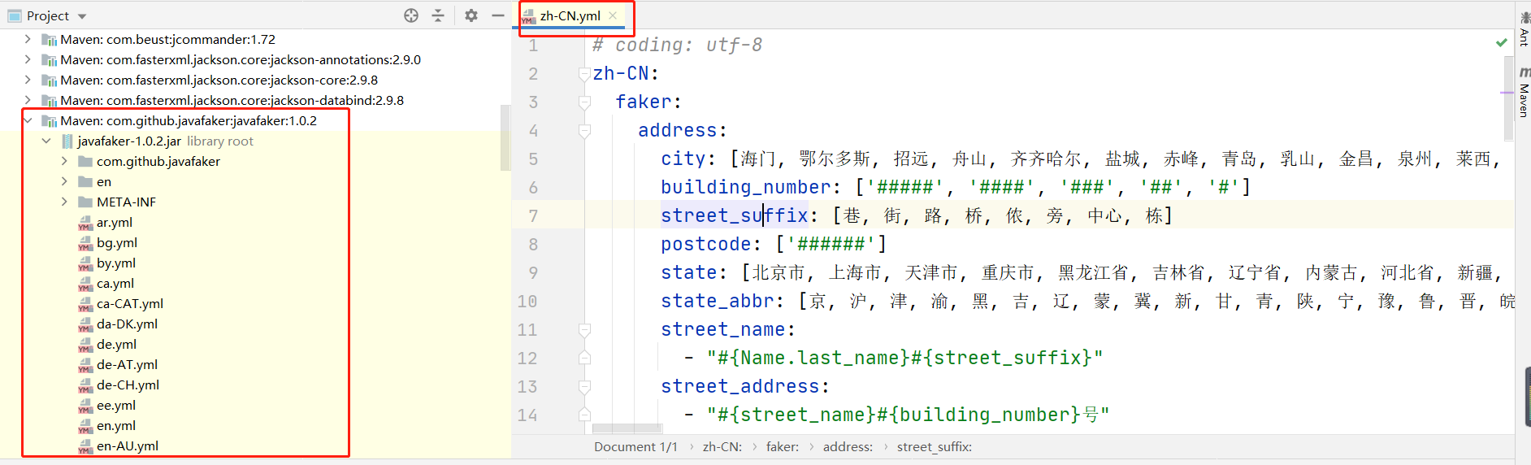This screenshot has height=465, width=1531.
Task: Open the Maven tool window
Action: click(1524, 93)
